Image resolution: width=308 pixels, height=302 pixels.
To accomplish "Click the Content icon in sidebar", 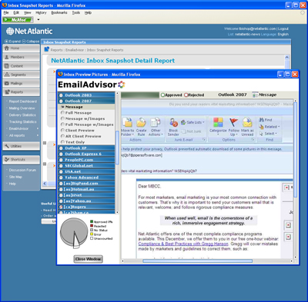I will (x=7, y=66).
